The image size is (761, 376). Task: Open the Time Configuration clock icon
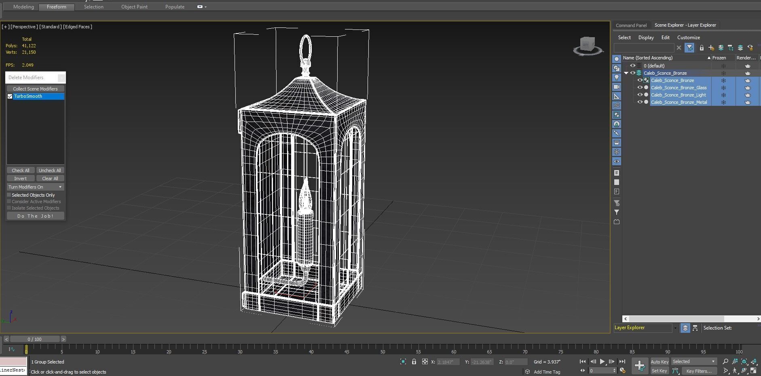tap(623, 371)
